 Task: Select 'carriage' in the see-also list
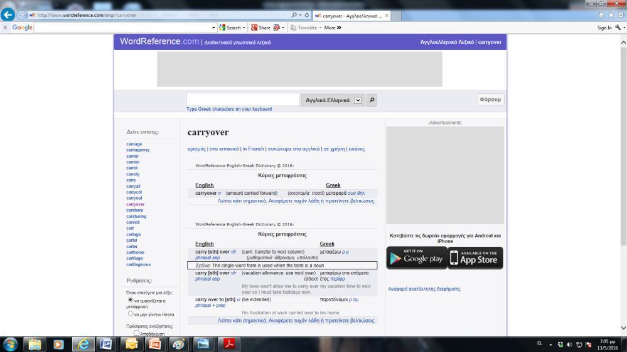click(x=134, y=144)
